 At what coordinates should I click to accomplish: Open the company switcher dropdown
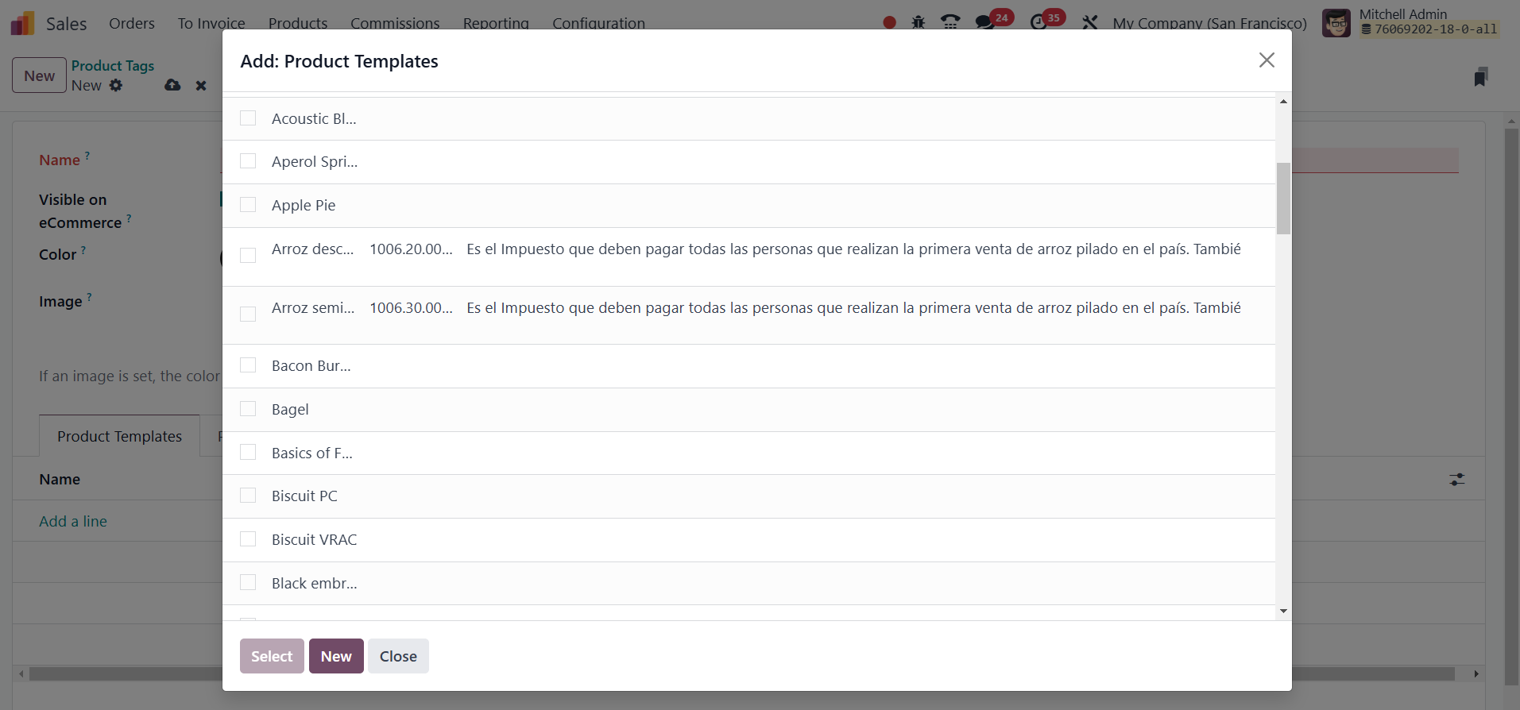point(1209,23)
